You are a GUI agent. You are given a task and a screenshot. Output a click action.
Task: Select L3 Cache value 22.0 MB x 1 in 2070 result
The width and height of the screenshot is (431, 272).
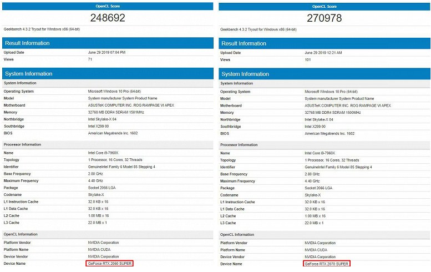[x=314, y=223]
